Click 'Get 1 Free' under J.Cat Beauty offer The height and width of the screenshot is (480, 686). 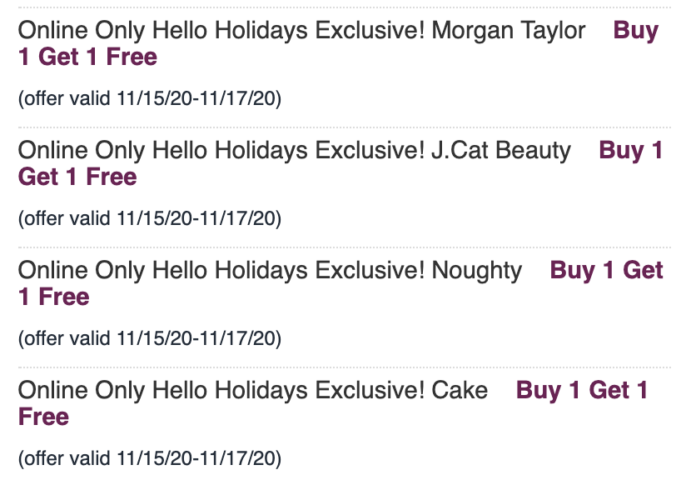click(77, 177)
